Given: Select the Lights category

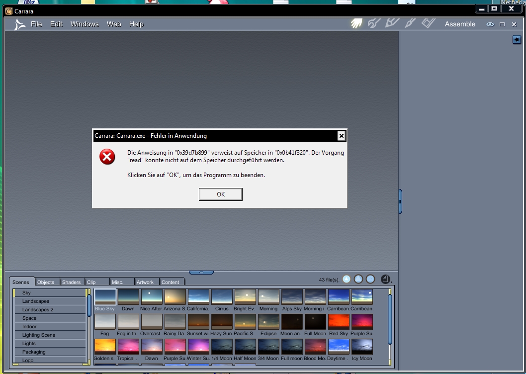Looking at the screenshot, I should [x=50, y=343].
